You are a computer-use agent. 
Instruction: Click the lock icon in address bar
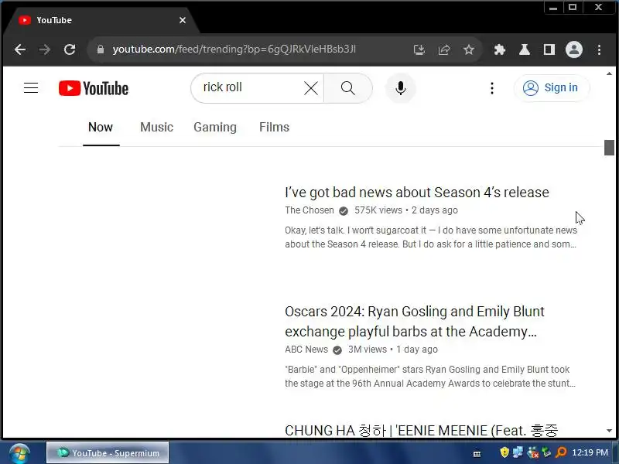(x=101, y=49)
